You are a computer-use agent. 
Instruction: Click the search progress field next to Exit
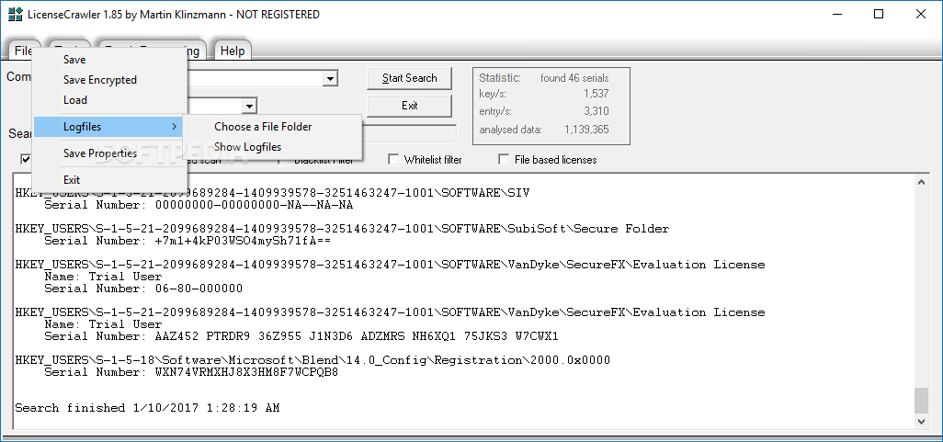coord(408,133)
